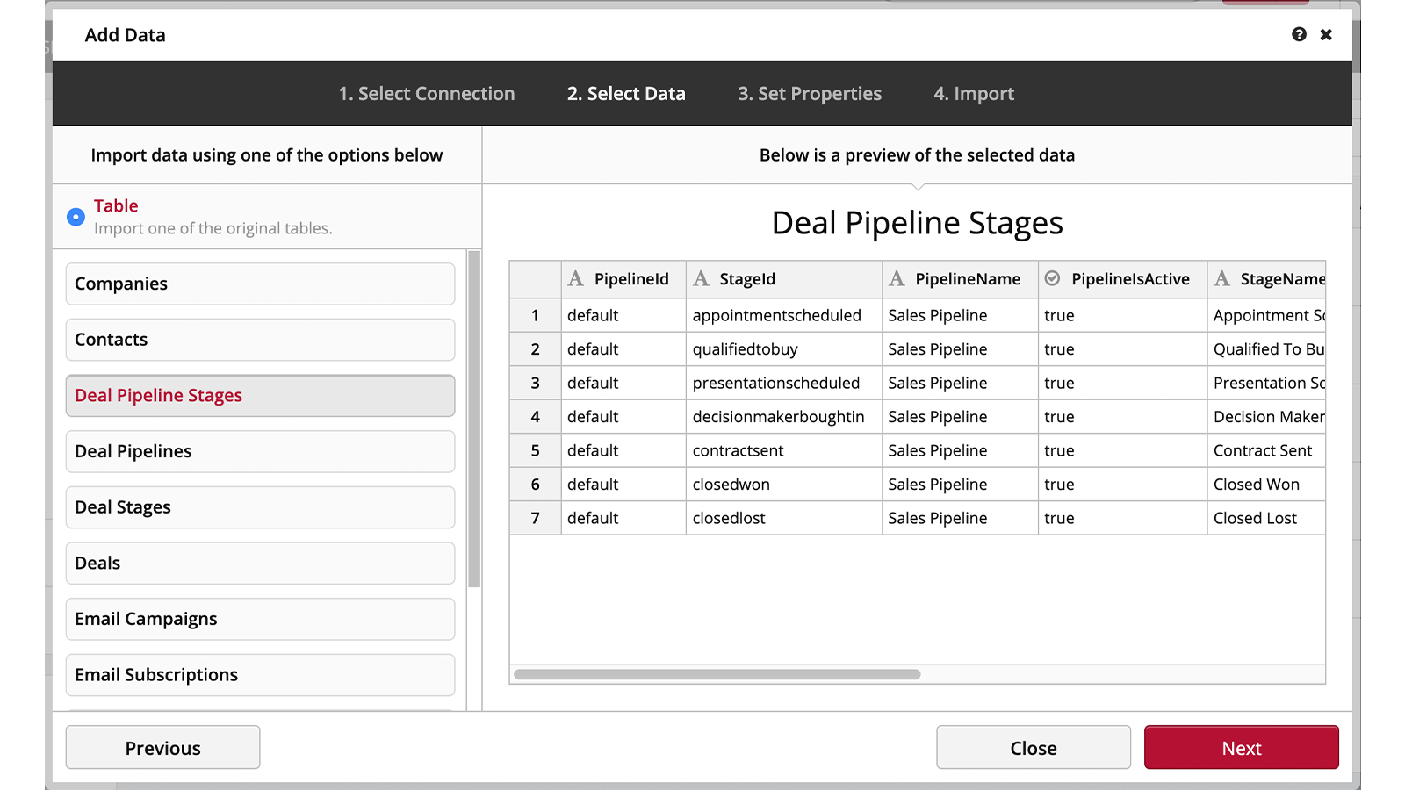Click the text-type icon on the StageId column
The width and height of the screenshot is (1405, 790).
pyautogui.click(x=702, y=278)
